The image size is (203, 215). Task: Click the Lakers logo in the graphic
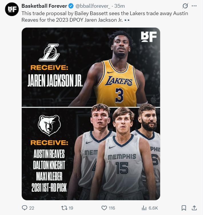tap(49, 52)
